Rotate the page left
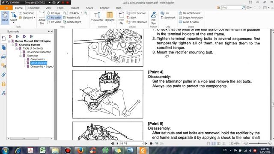The height and width of the screenshot is (154, 274). click(x=71, y=18)
